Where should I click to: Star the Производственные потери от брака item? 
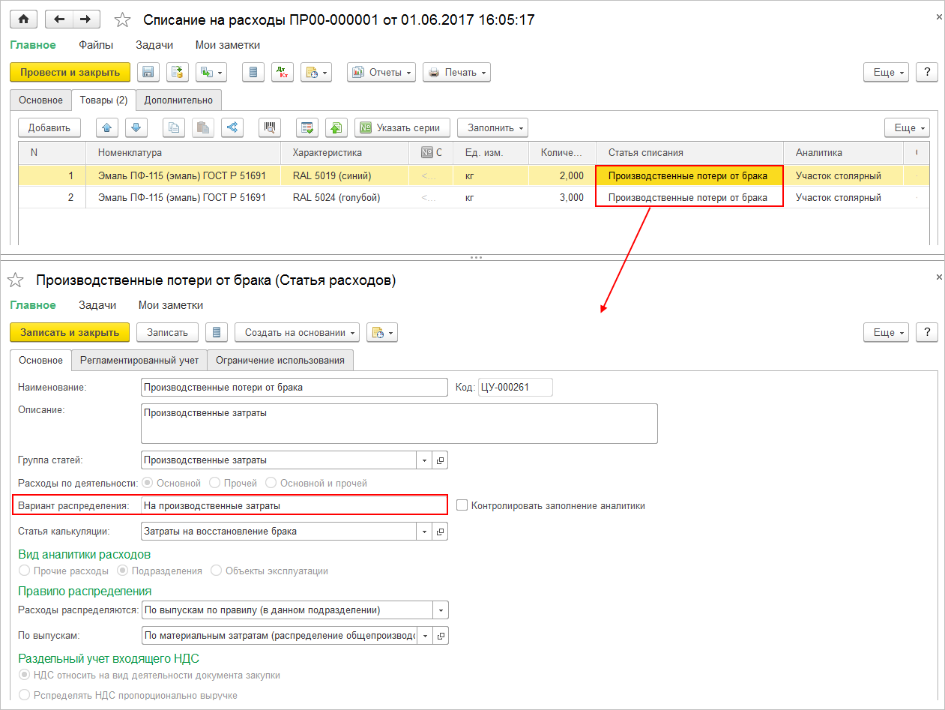(15, 280)
